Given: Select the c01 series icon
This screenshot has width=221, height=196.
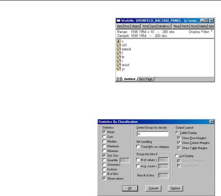Looking at the screenshot, I should pos(119,45).
